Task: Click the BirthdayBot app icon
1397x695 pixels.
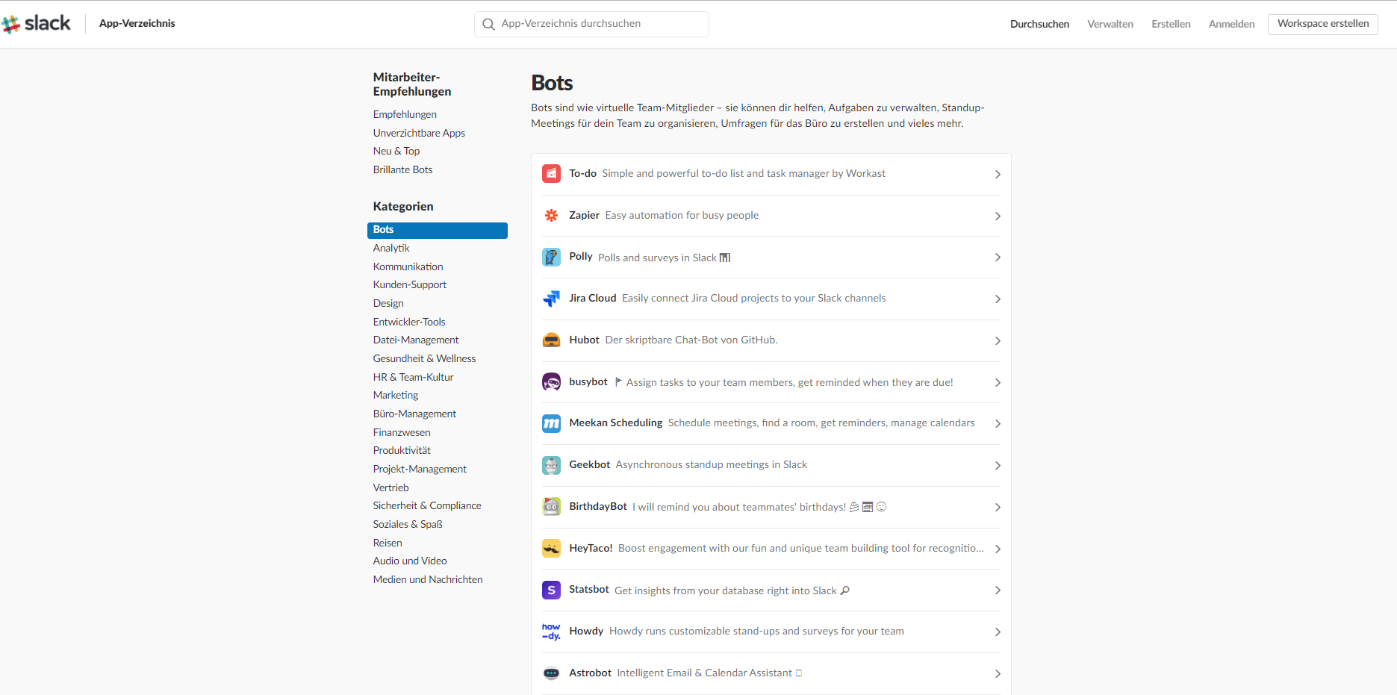Action: 551,507
